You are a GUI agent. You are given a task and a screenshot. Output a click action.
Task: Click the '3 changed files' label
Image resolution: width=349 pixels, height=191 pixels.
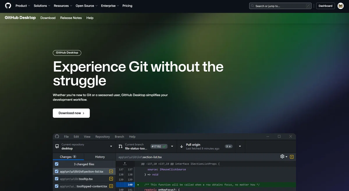[x=84, y=164]
